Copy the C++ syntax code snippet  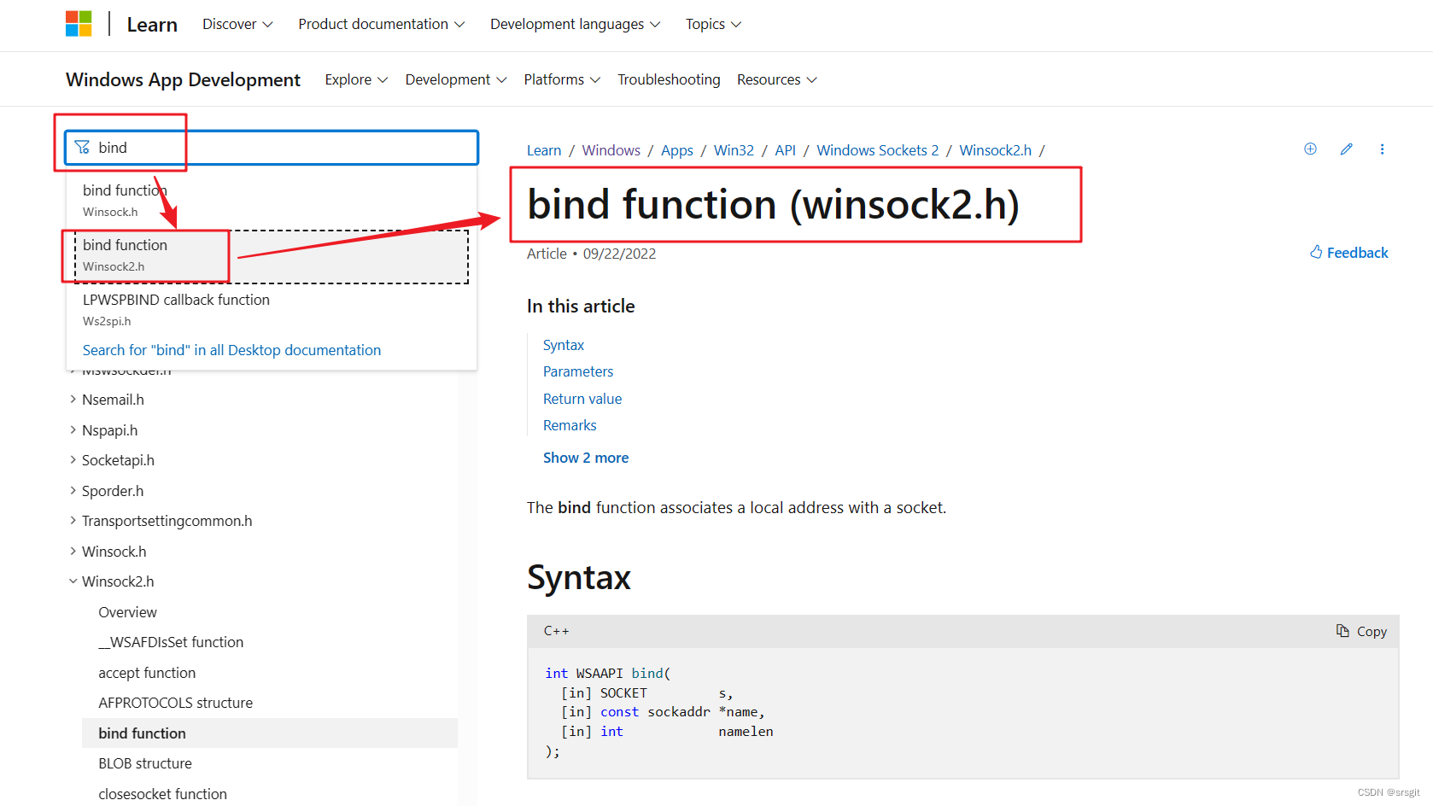click(1360, 631)
